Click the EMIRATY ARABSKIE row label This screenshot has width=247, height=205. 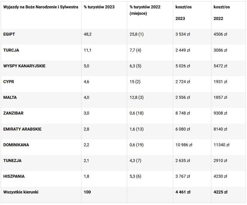coord(22,129)
